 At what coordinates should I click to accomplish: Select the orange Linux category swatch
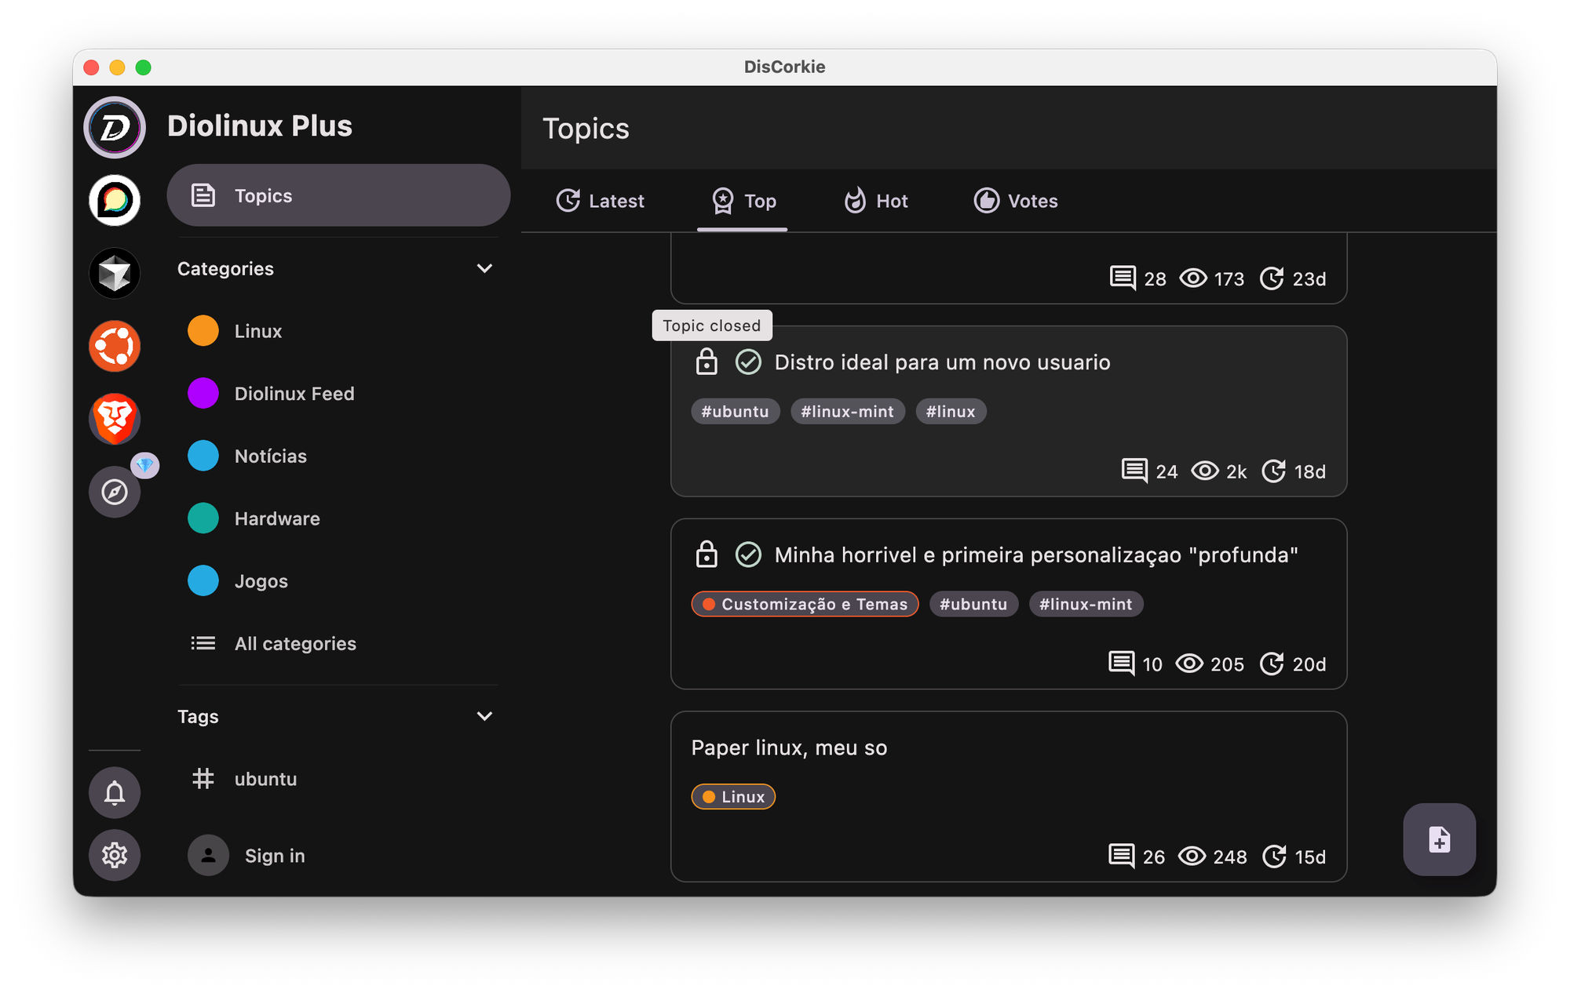coord(203,331)
